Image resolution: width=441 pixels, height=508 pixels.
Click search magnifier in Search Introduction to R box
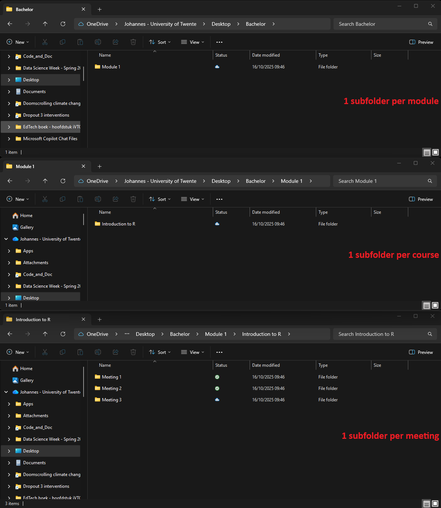[x=430, y=334]
